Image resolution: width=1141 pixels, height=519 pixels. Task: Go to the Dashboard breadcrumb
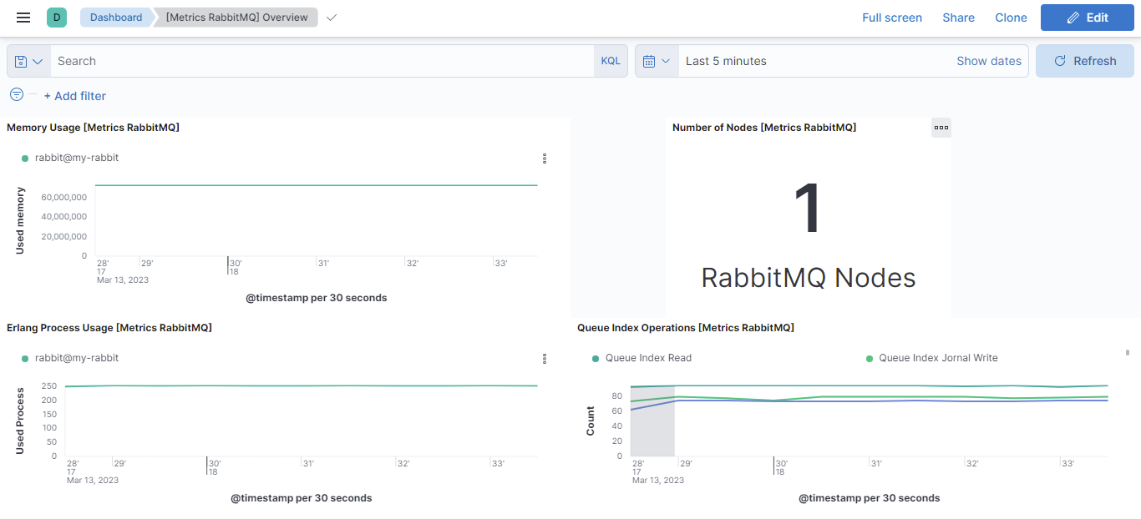(116, 18)
